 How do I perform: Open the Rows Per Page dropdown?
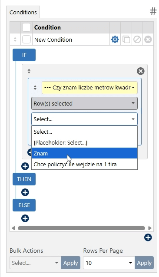(109, 263)
